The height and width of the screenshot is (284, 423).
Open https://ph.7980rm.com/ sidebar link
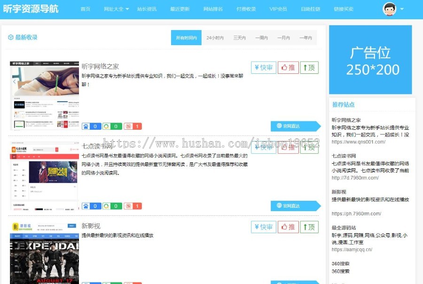click(x=356, y=213)
